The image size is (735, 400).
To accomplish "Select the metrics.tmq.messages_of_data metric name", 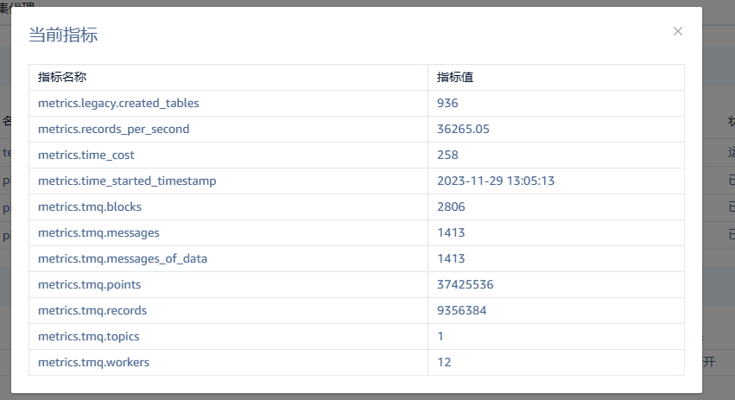I will [123, 258].
